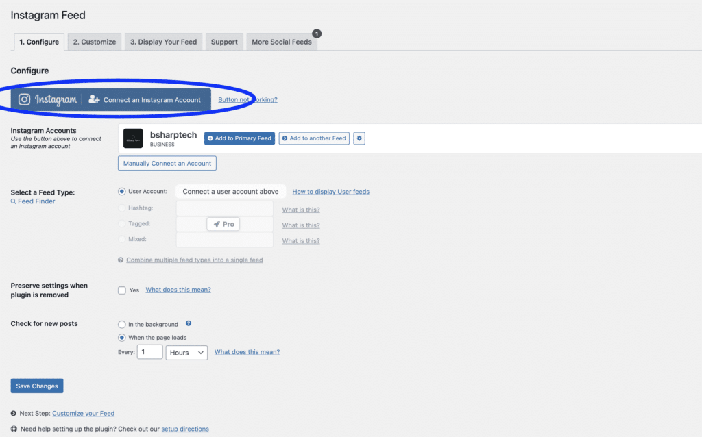The image size is (702, 437).
Task: Click the Instagram logo on connect banner
Action: tap(24, 99)
